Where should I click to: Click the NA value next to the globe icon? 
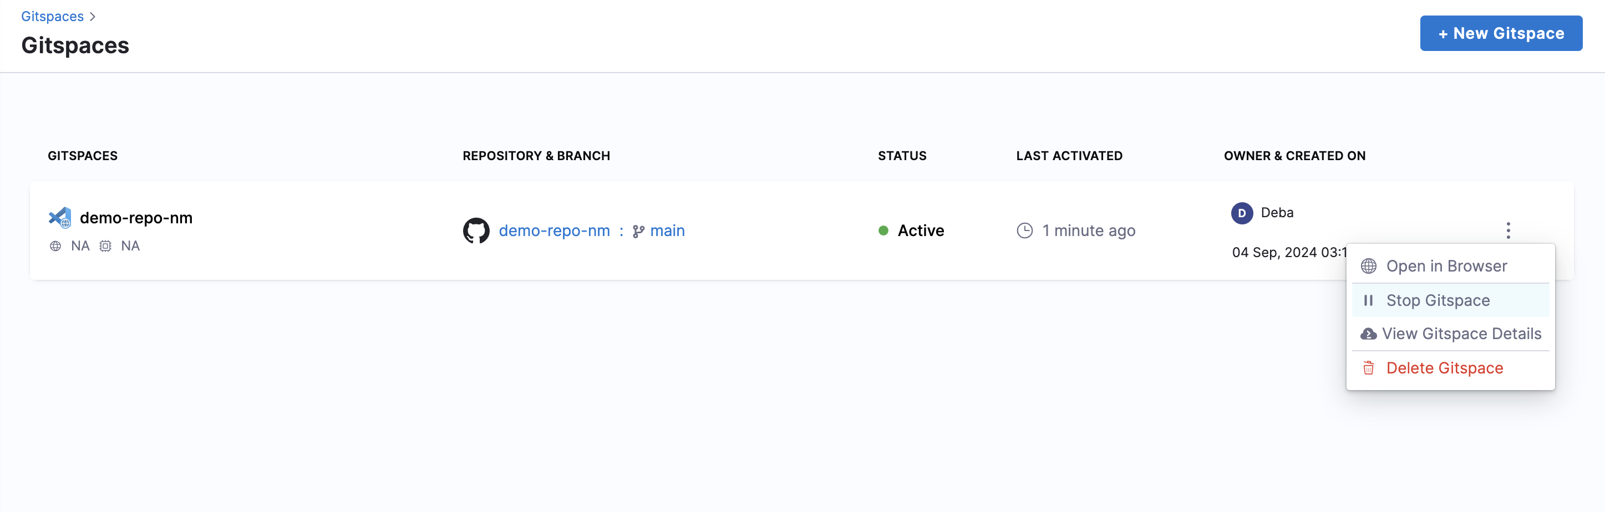[x=80, y=246]
